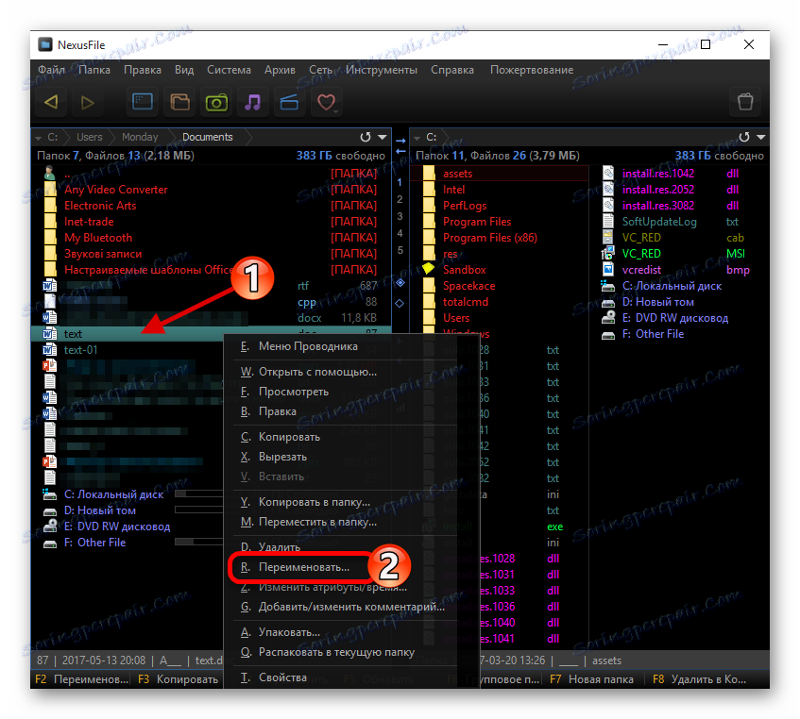Open the videos shortcut with the clapperboard icon
Viewport: 800px width, 719px height.
[x=289, y=103]
